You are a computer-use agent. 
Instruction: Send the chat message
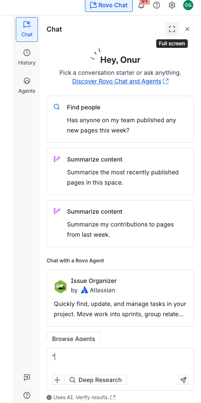[184, 380]
